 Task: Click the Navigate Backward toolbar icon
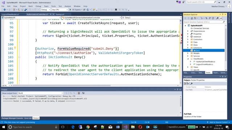click(4, 10)
